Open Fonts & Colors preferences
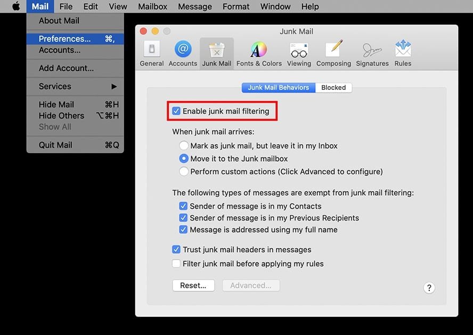Viewport: 473px width, 335px height. tap(259, 54)
